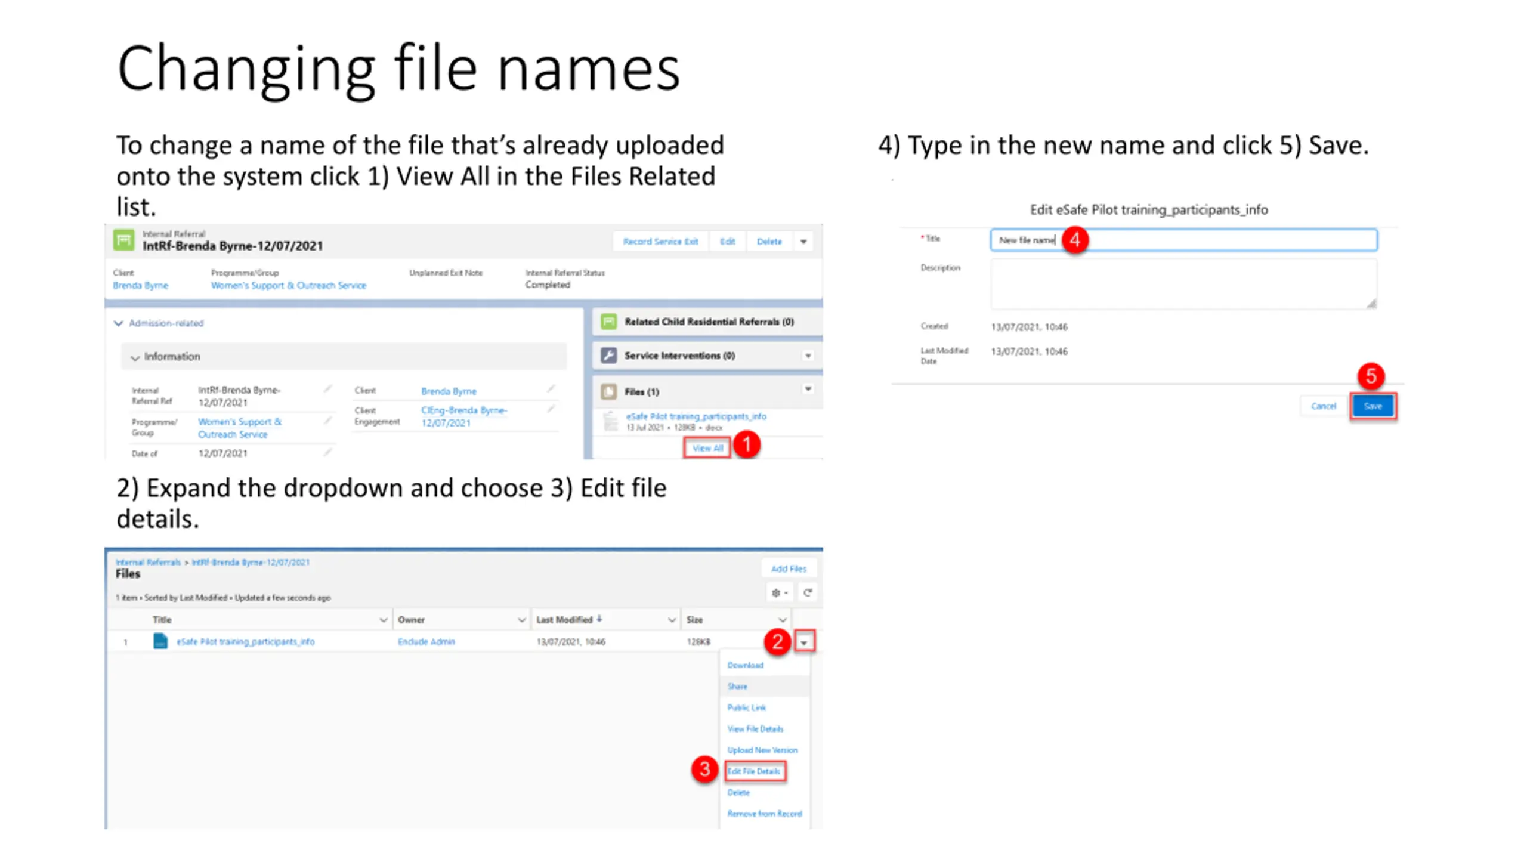Click IntRf-Brenda Byrne-12/07/2021 breadcrumb link
The image size is (1527, 859).
251,562
